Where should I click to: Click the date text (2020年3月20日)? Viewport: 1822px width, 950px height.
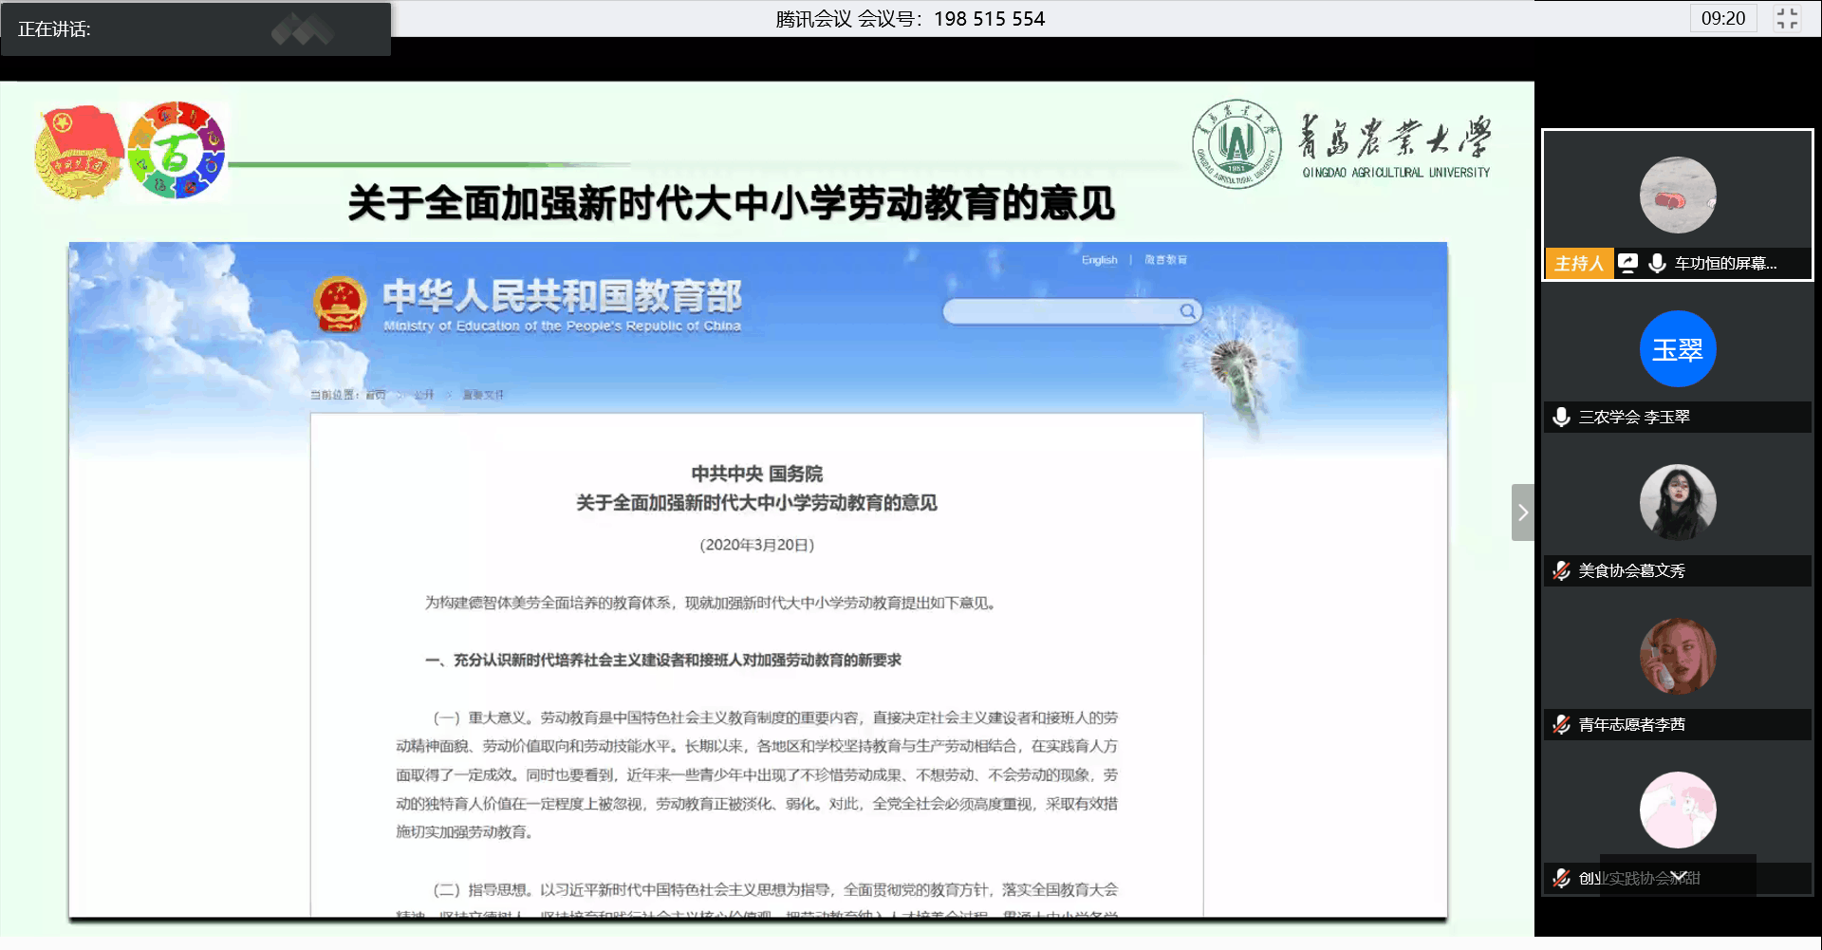pos(756,545)
